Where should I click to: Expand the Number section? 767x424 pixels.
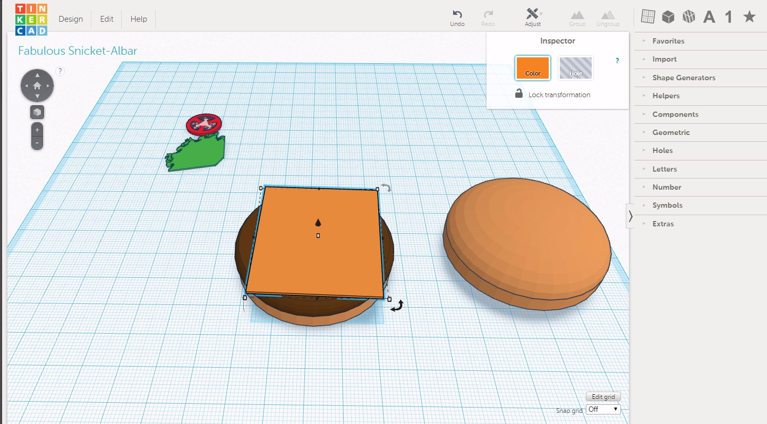[x=701, y=187]
